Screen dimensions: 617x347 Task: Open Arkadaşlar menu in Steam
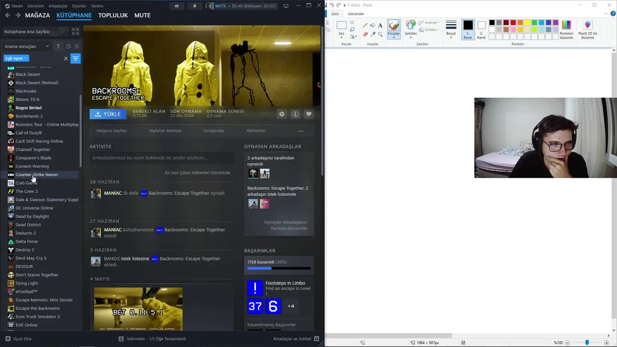[58, 6]
